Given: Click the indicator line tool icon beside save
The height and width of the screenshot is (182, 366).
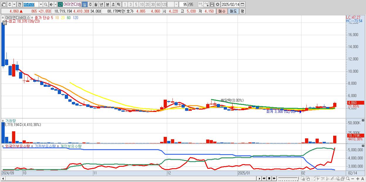Looking at the screenshot, I should [206, 4].
